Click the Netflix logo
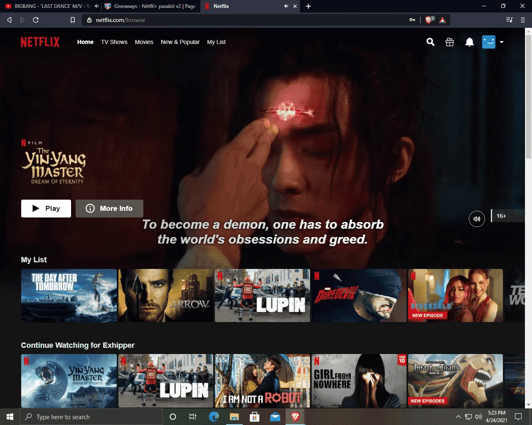This screenshot has width=532, height=425. (40, 42)
